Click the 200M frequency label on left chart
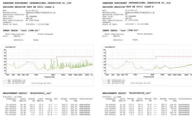The height and width of the screenshot is (118, 192). [x=53, y=75]
